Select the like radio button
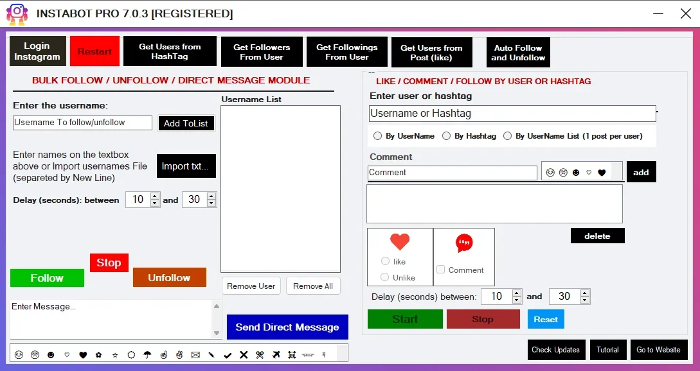 pyautogui.click(x=385, y=261)
